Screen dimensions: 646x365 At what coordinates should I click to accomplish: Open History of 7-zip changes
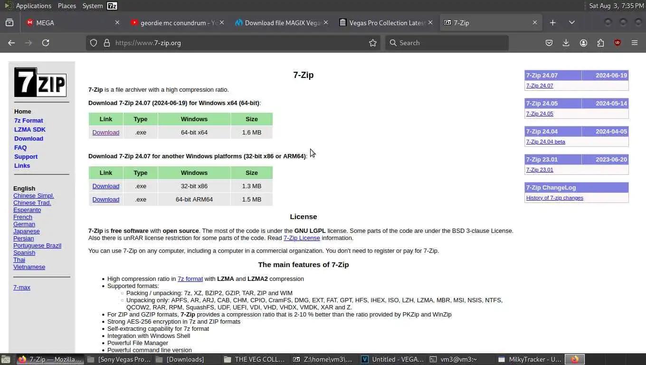pyautogui.click(x=555, y=198)
